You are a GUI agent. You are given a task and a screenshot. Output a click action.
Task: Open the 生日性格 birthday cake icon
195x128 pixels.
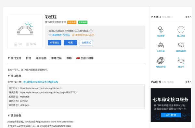click(x=161, y=45)
